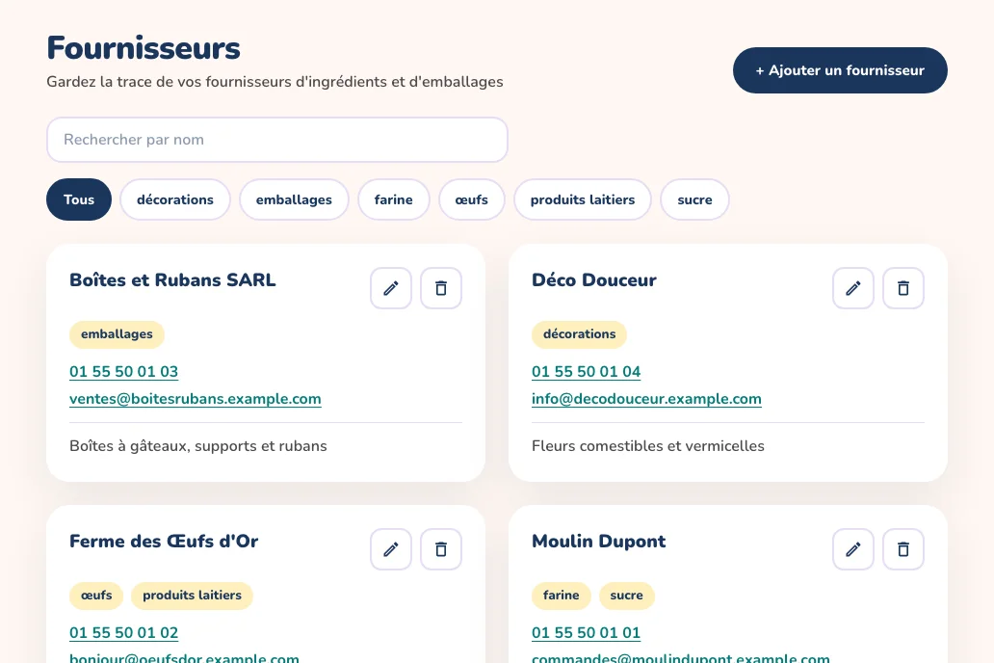Select the Ferme des Œufs d'Or title

click(x=164, y=542)
